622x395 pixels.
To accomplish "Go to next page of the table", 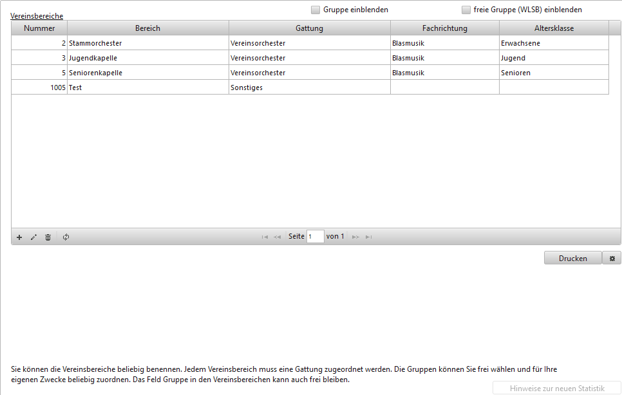I will coord(355,237).
